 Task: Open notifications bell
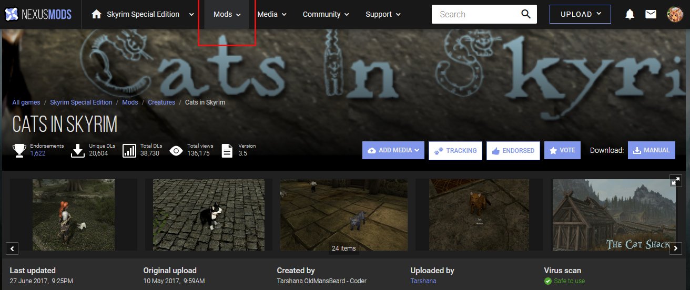pos(630,15)
